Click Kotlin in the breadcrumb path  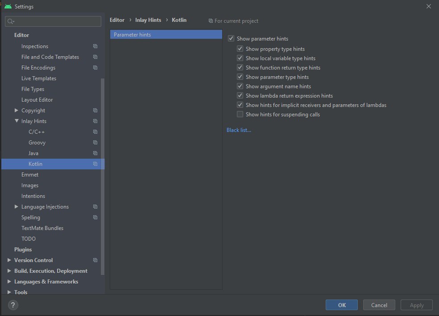point(179,20)
